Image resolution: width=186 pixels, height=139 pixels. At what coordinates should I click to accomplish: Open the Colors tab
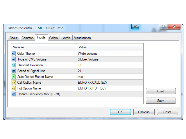53,38
